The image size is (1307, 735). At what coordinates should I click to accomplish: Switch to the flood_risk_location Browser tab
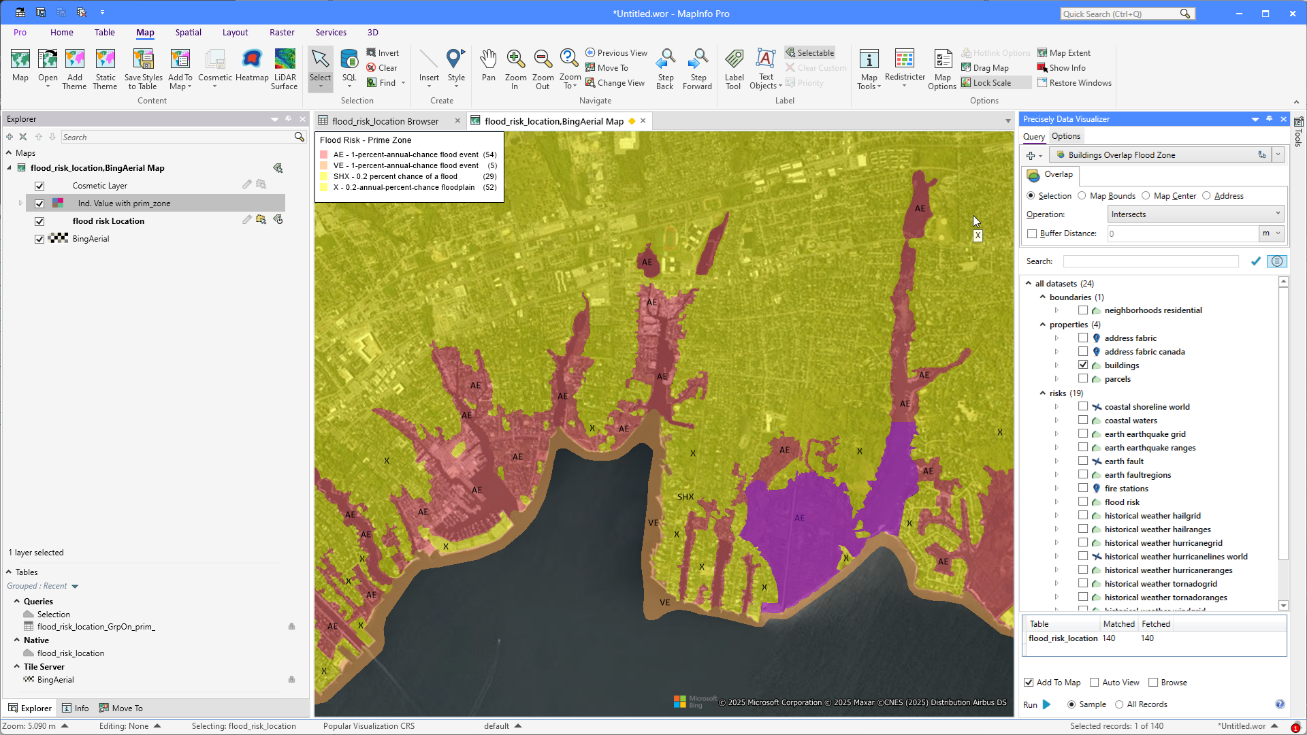385,121
